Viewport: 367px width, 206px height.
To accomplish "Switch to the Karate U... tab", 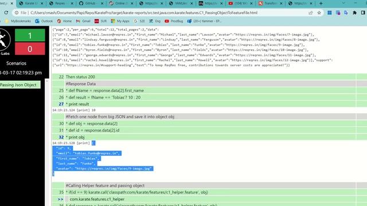I will coord(31,3).
